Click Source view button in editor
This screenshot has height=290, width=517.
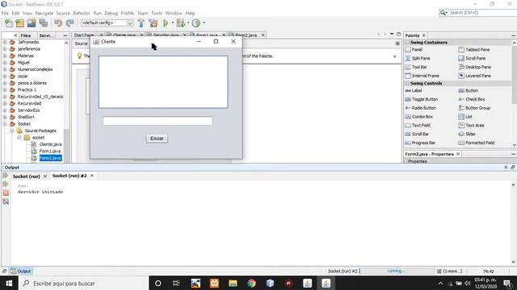click(x=81, y=43)
